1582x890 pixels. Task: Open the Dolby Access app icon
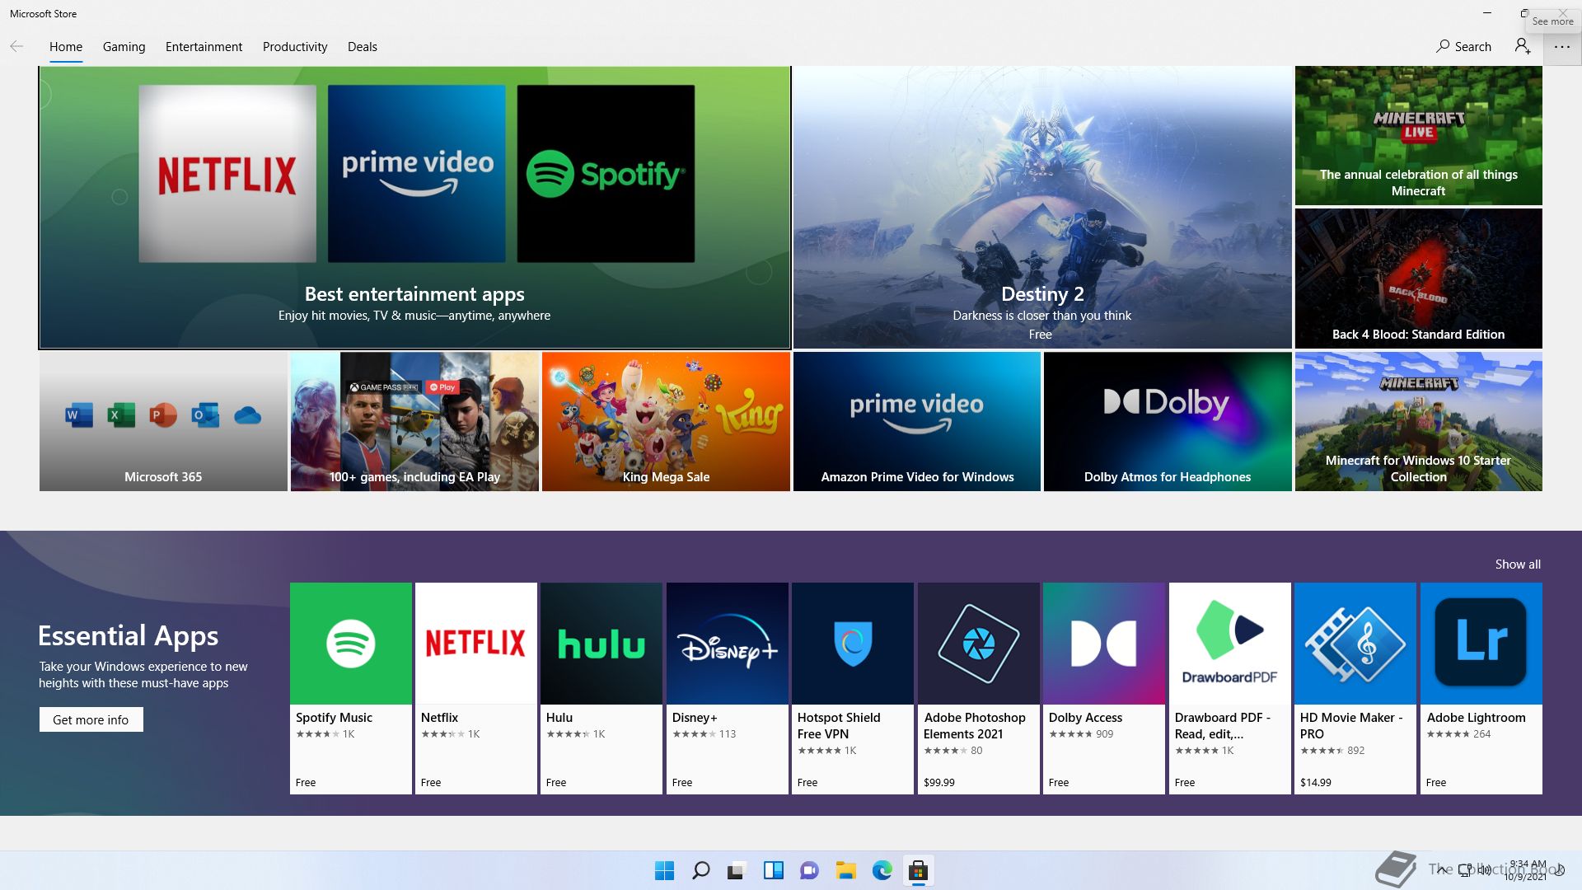[1104, 644]
